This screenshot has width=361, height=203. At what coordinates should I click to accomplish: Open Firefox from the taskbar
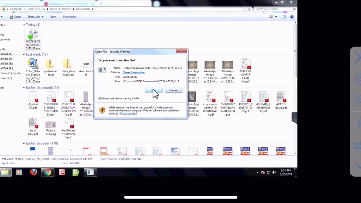coord(33,172)
